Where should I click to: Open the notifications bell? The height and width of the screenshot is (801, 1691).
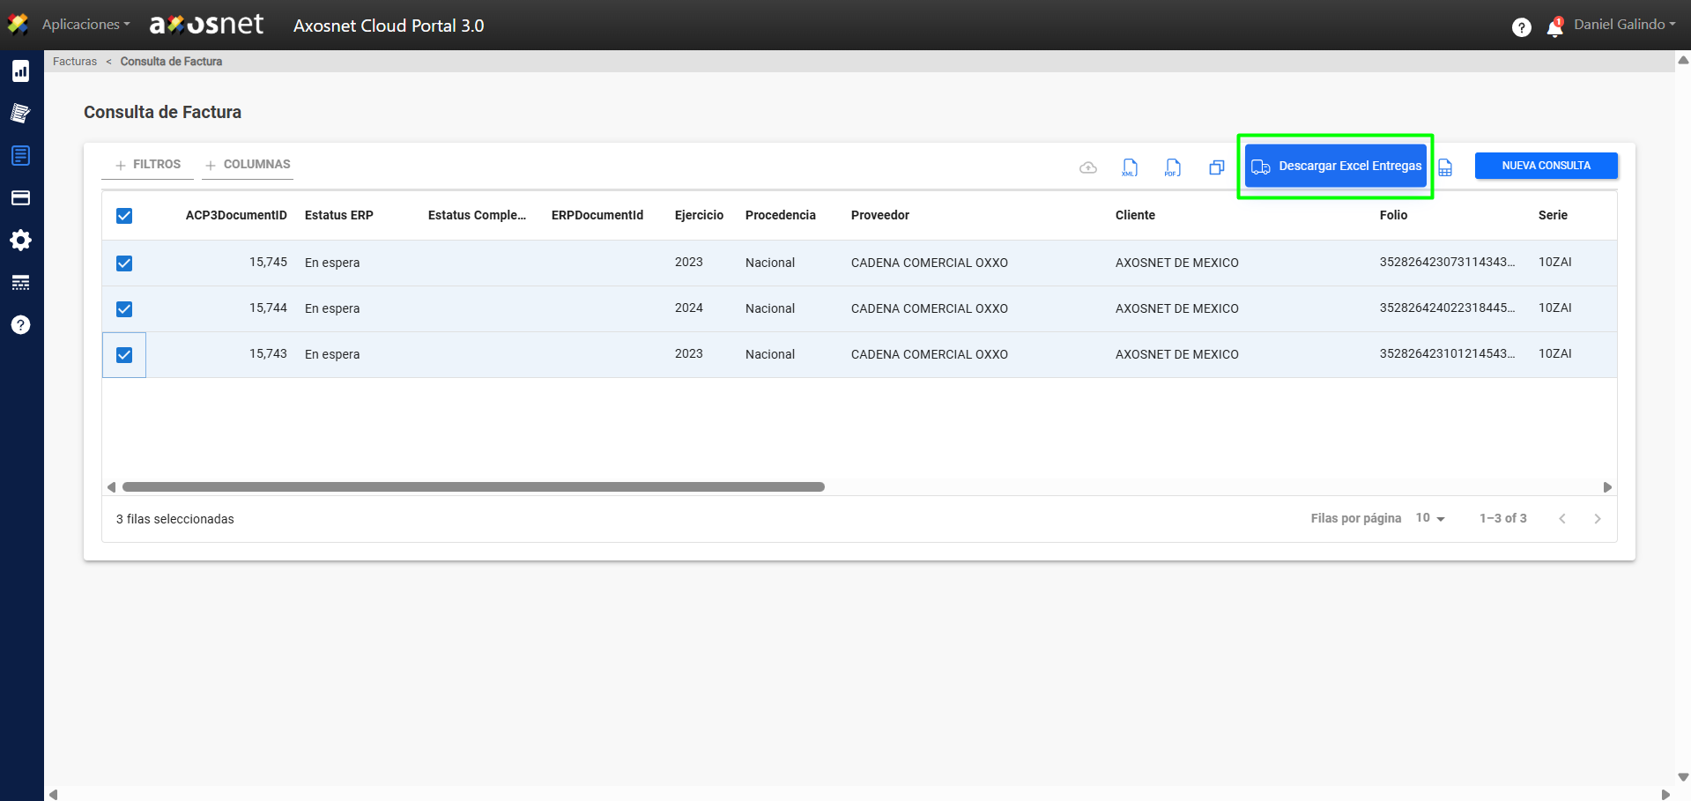click(x=1555, y=27)
